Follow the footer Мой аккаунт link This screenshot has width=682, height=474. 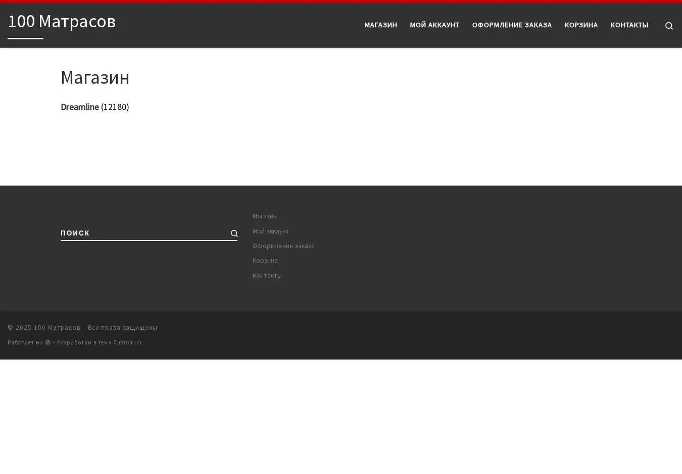pos(270,231)
